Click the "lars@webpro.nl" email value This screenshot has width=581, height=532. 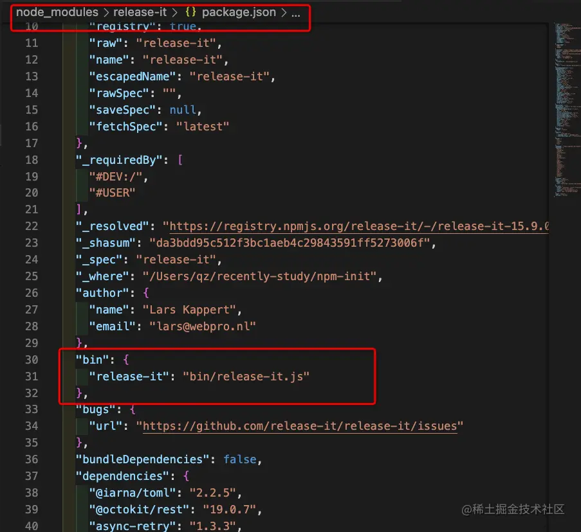203,326
